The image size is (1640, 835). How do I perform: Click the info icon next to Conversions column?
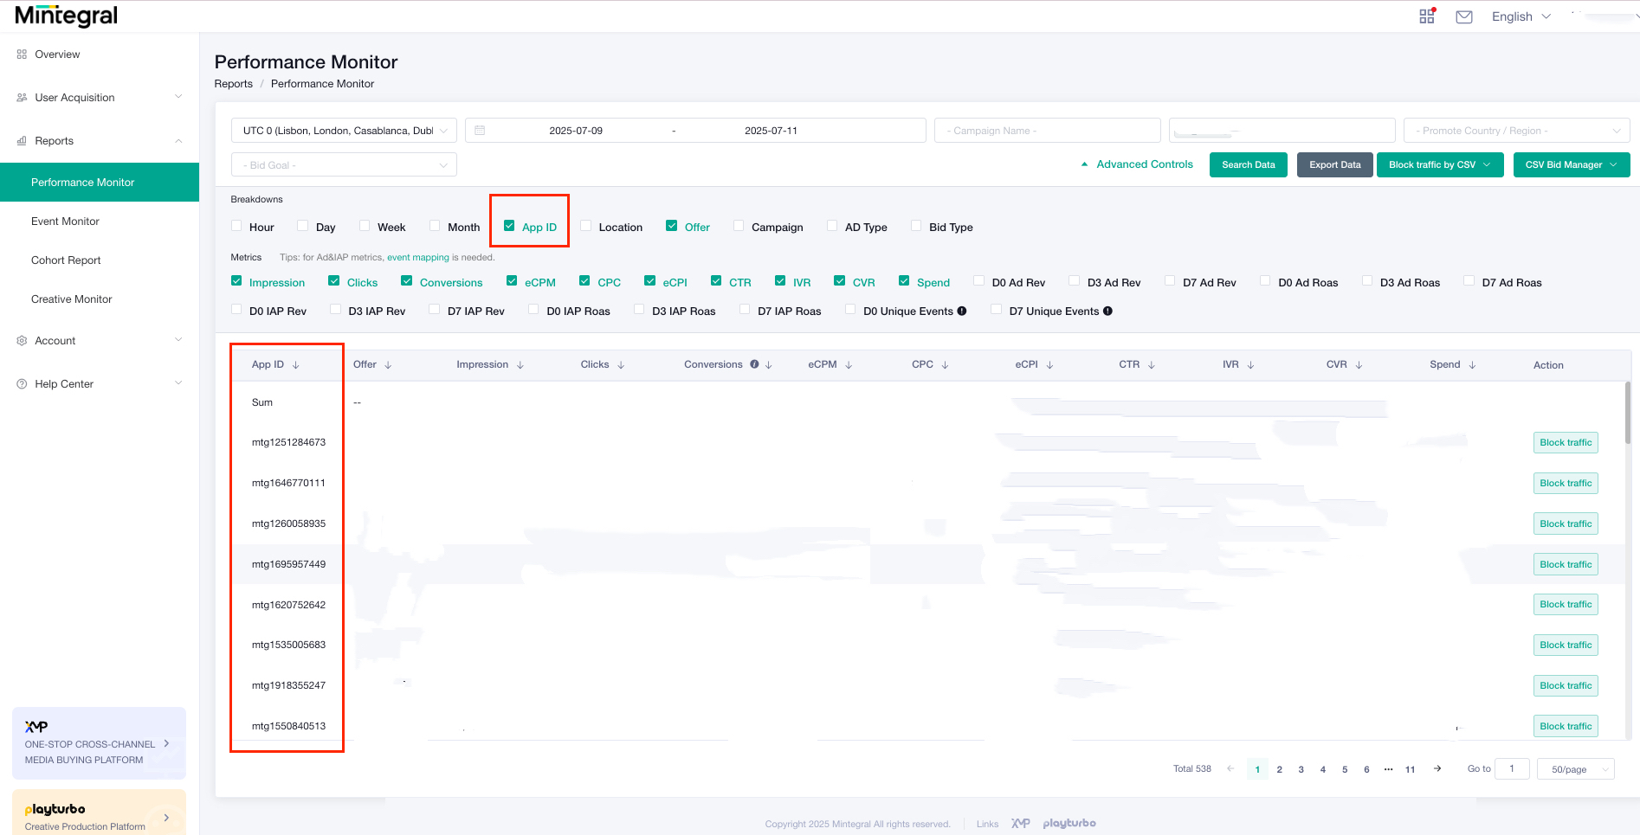[x=754, y=364]
